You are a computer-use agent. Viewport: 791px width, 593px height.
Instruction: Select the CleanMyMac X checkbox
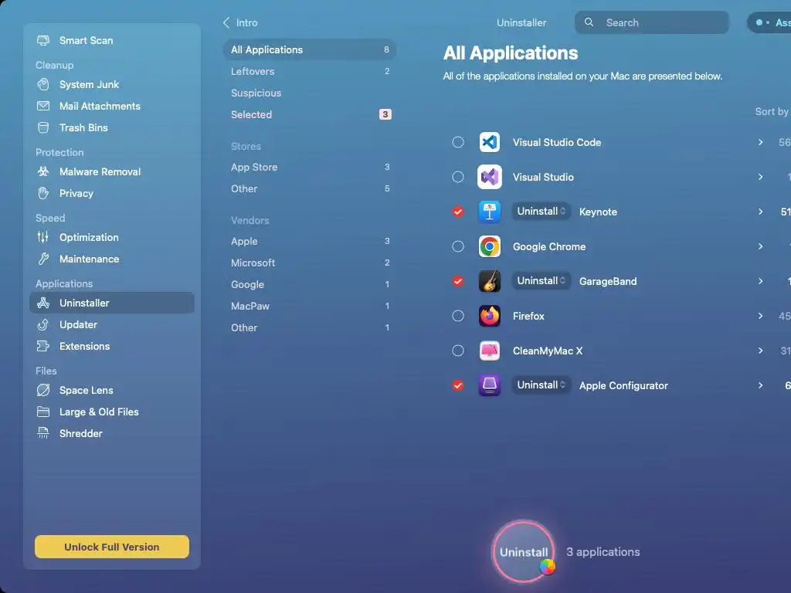457,351
